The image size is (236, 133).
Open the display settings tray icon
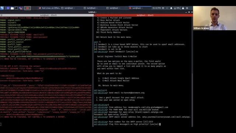[x=163, y=8]
